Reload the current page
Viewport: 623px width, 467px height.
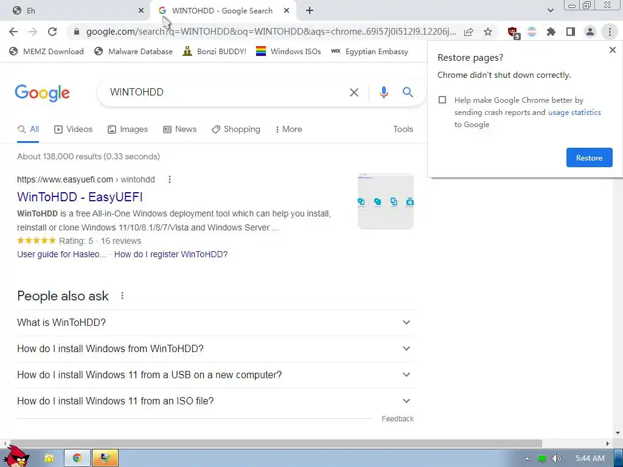52,32
